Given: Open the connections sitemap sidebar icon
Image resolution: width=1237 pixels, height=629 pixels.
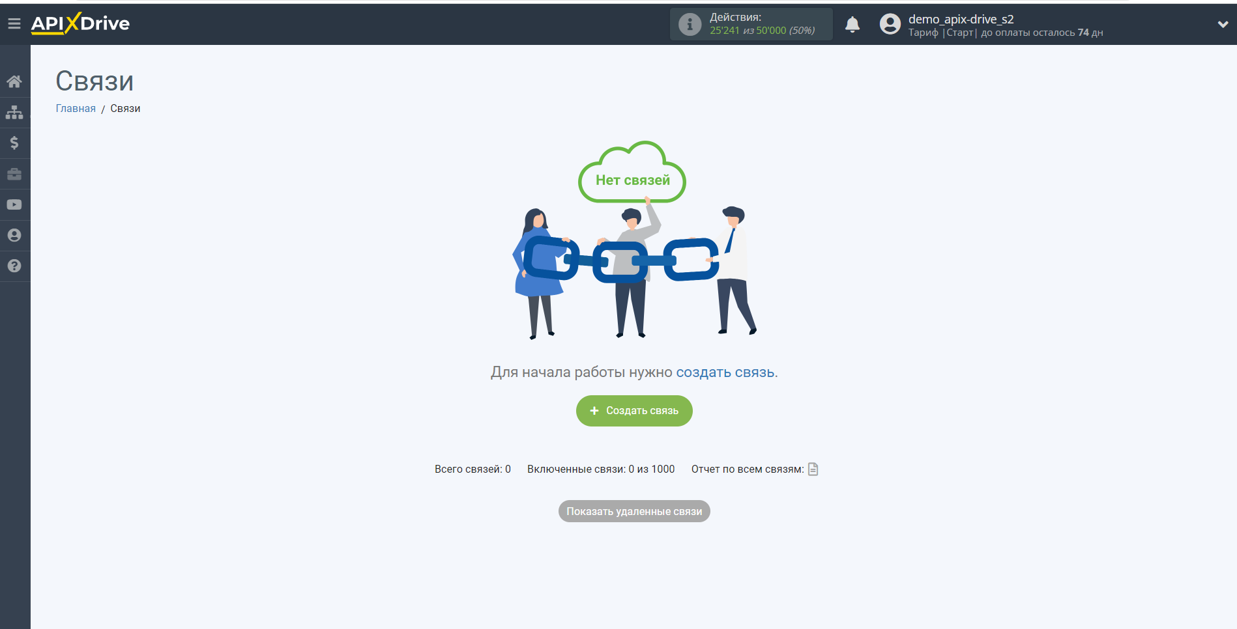Looking at the screenshot, I should pos(14,112).
